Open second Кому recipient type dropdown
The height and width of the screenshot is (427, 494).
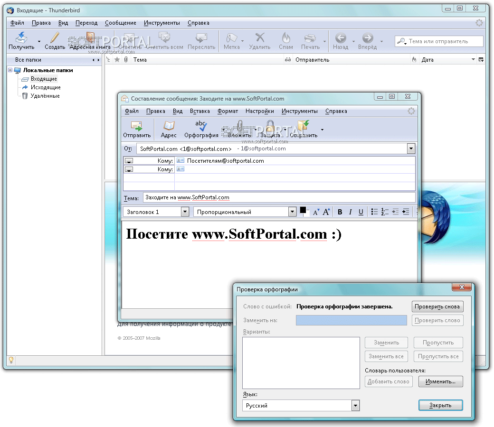pos(129,169)
